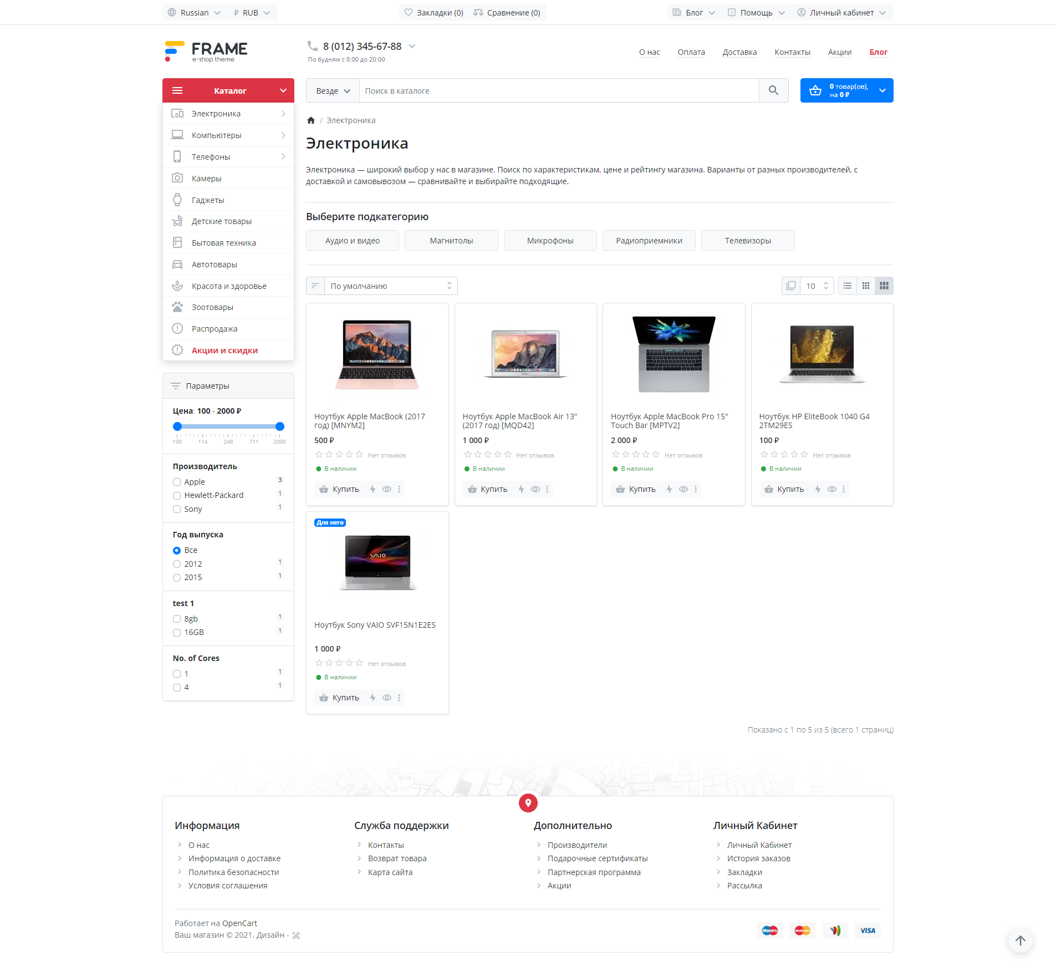Click quick view eye on MacBook 2017
This screenshot has height=976, width=1056.
[387, 489]
